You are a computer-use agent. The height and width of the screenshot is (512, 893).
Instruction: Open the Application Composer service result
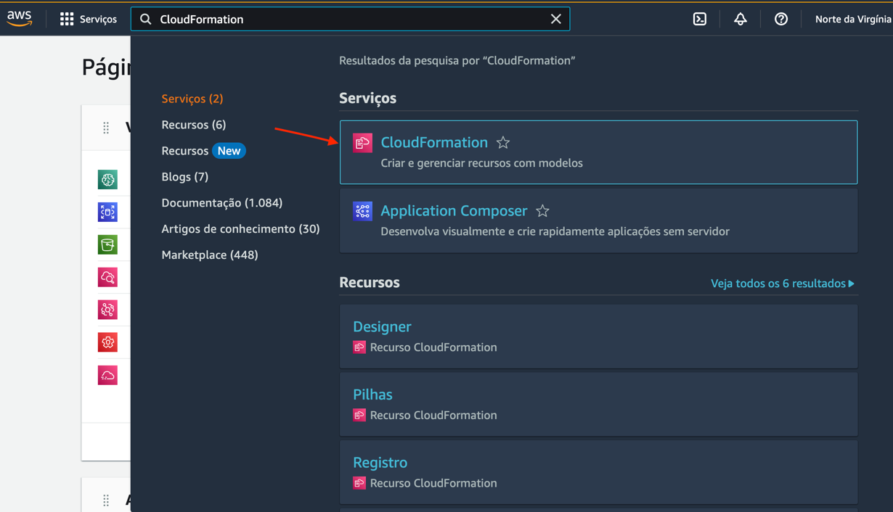click(x=598, y=220)
